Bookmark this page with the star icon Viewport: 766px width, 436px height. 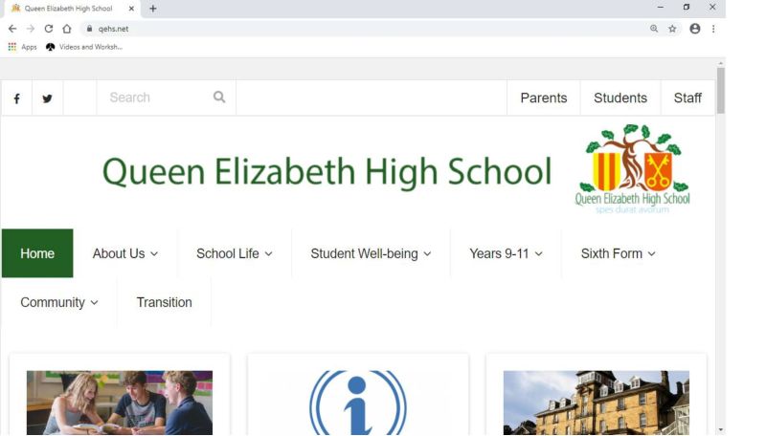(672, 29)
